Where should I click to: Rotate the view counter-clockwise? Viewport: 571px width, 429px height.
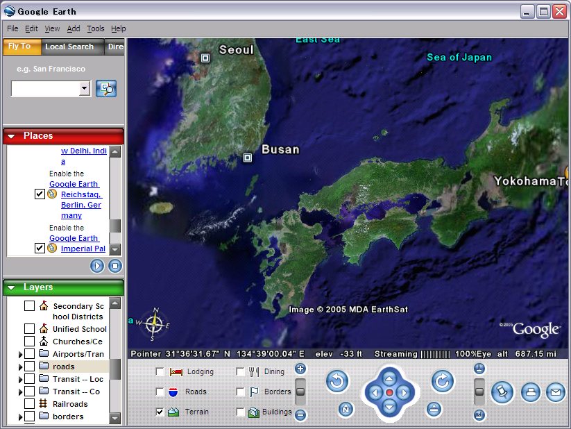(x=337, y=380)
